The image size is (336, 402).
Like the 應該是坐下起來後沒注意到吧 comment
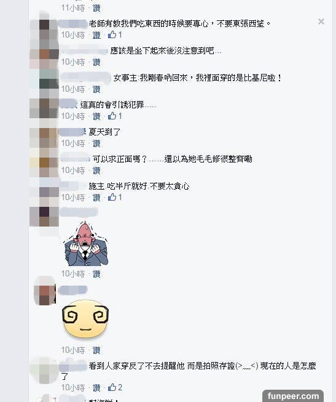96,62
